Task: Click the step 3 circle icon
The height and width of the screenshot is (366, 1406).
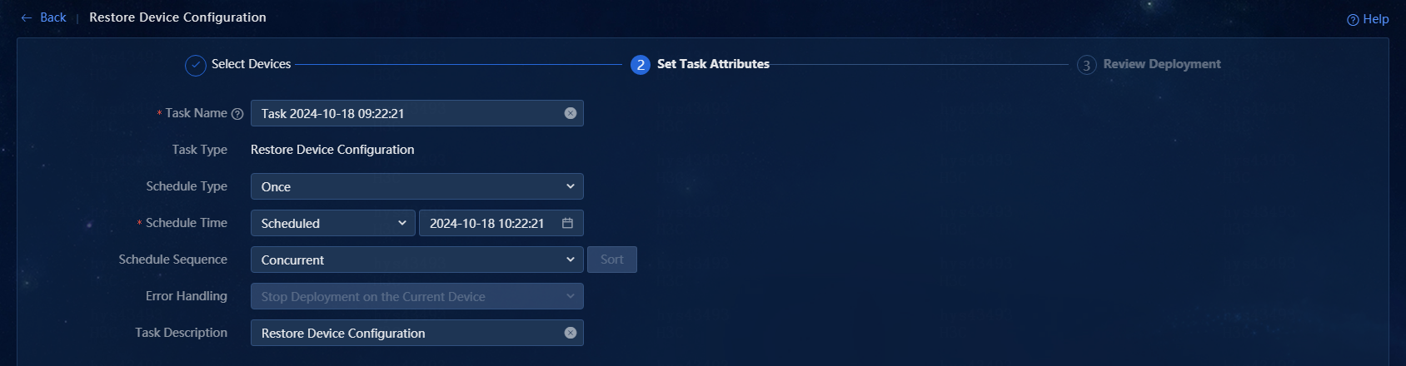Action: tap(1086, 65)
